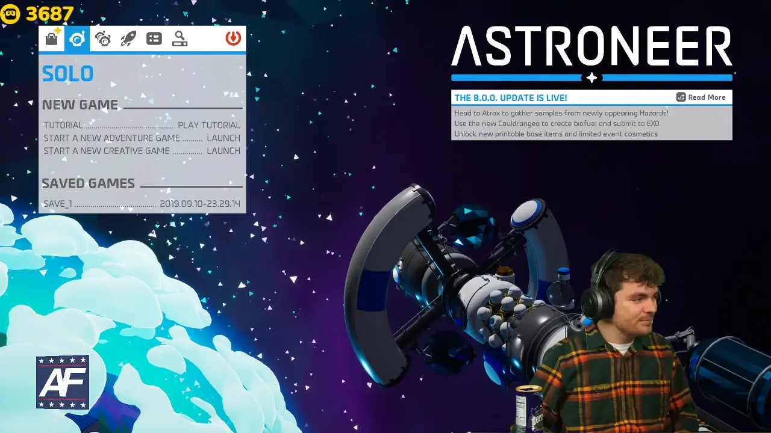Open the store shopping bag tab
Screen dimensions: 771x433
point(52,38)
